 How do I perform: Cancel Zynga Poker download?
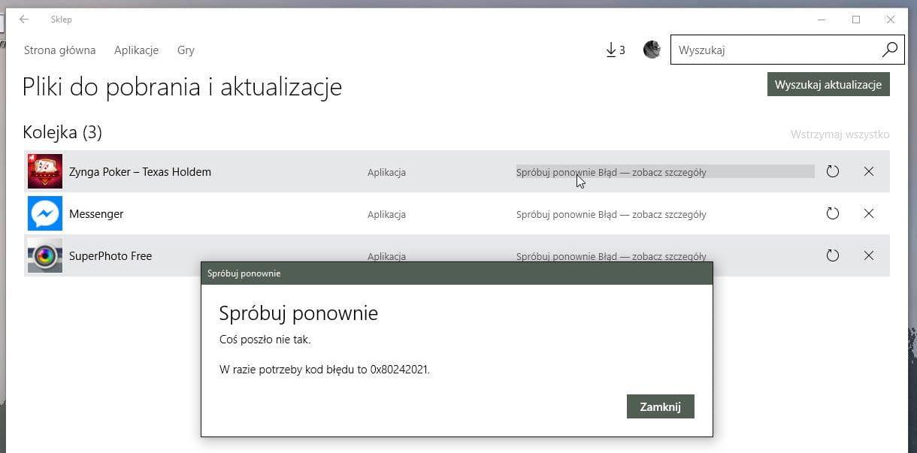(x=869, y=171)
